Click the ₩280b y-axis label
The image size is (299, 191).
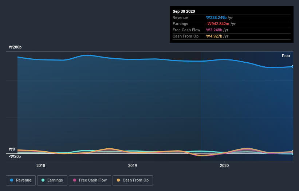pos(15,47)
